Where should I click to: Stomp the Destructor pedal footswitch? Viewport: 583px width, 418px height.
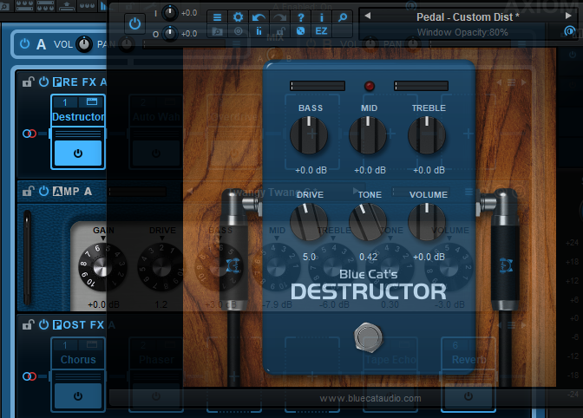[x=368, y=337]
